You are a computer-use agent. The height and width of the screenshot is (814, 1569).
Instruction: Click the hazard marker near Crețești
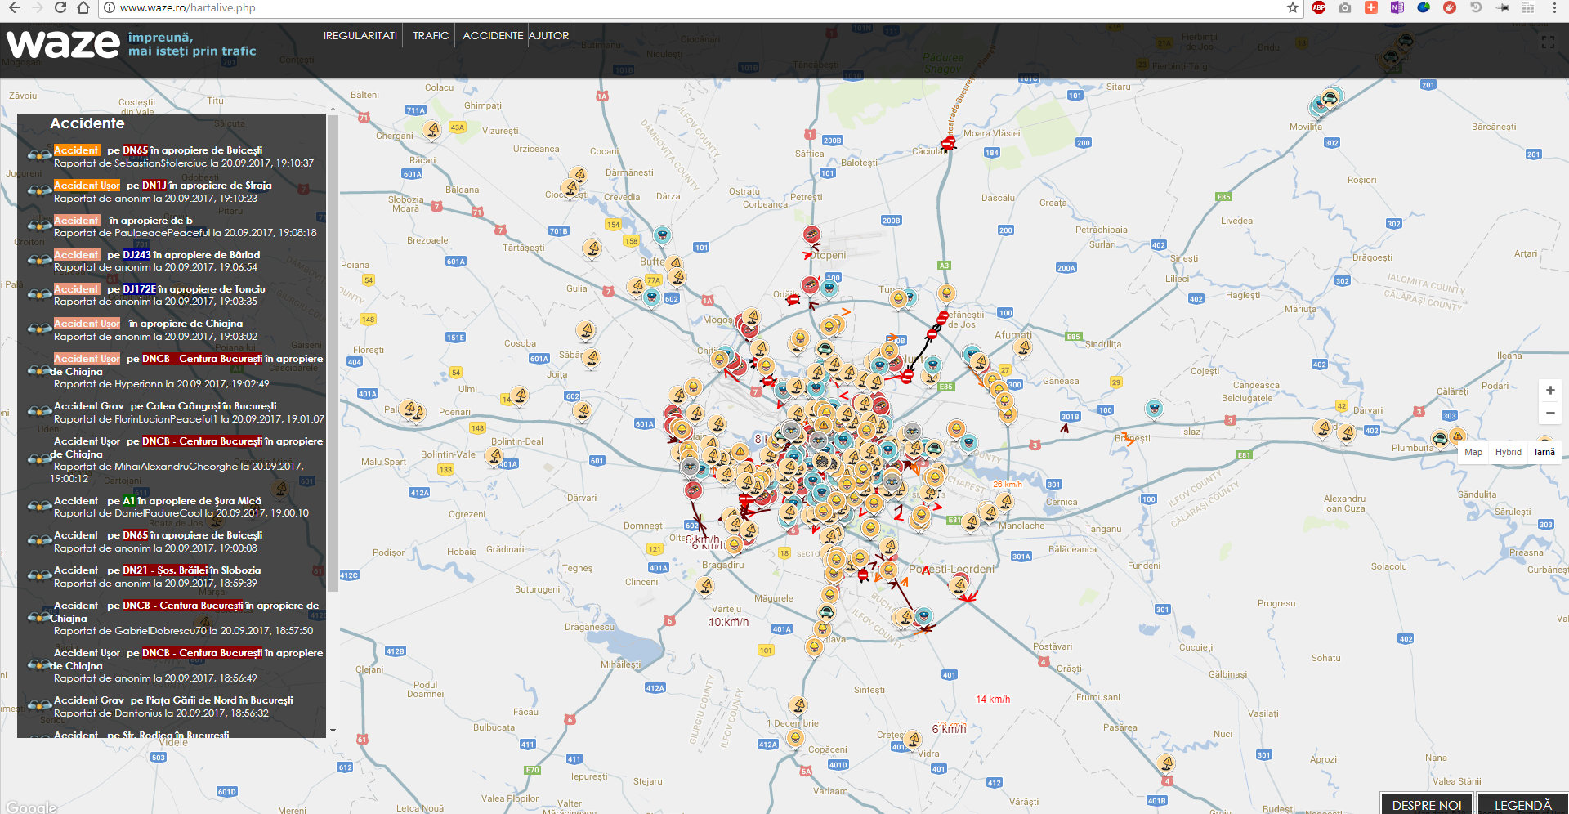(913, 740)
